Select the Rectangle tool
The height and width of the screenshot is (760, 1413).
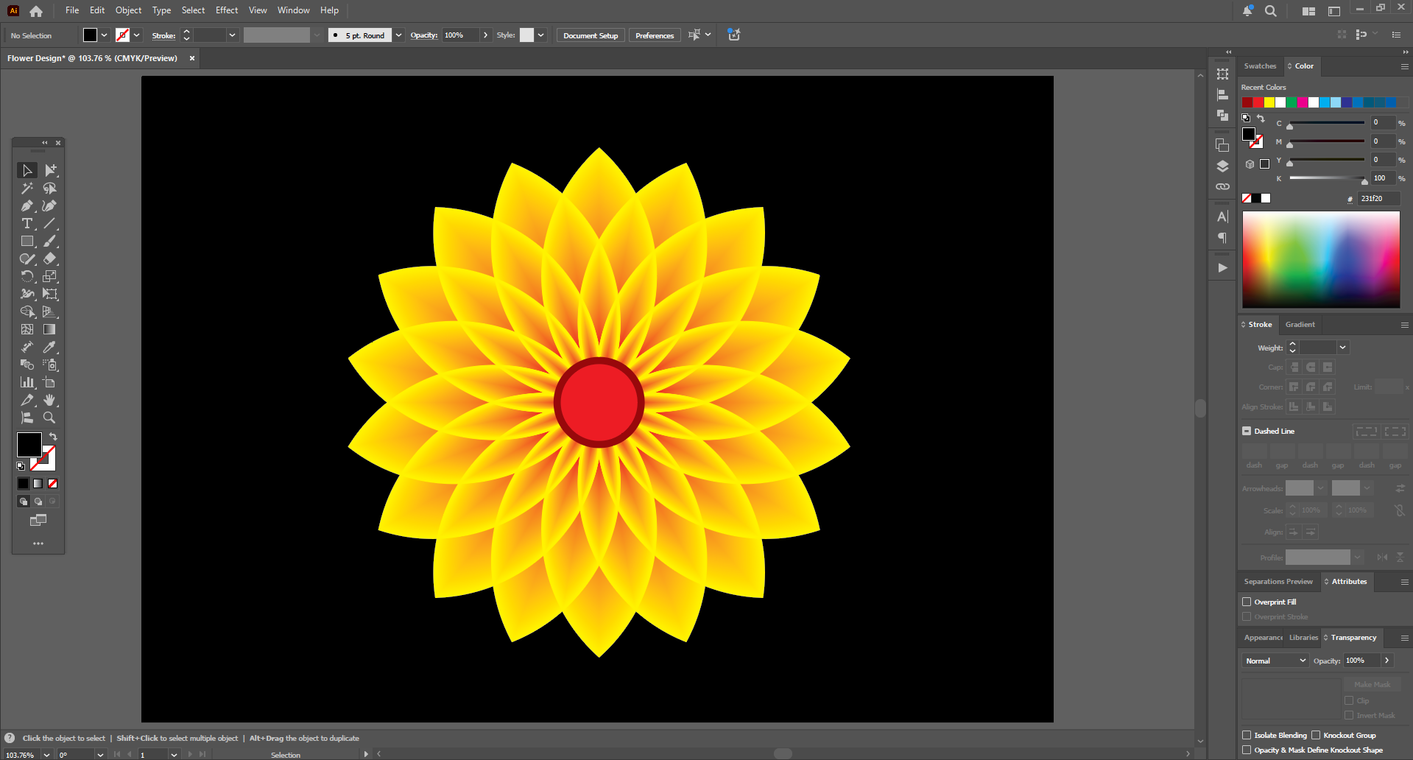[27, 242]
